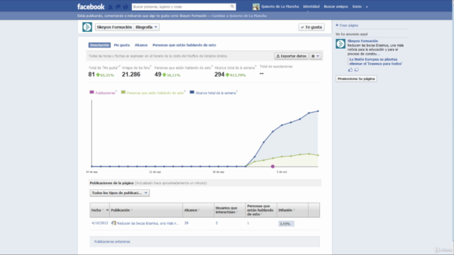The image size is (454, 255).
Task: Open friend requests icon in top bar
Action: tap(111, 6)
